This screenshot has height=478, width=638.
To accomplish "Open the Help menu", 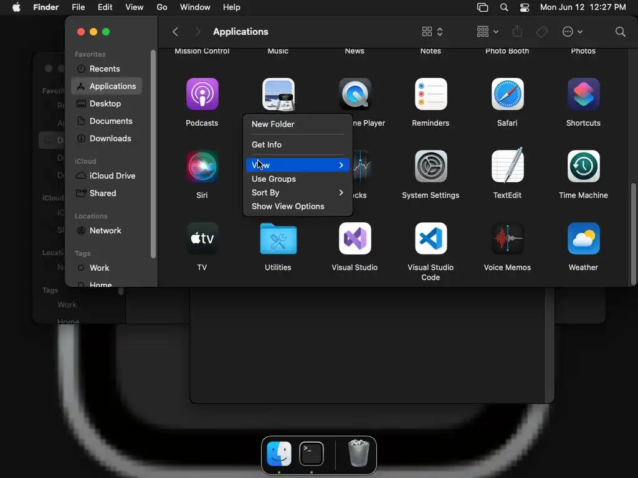I will pos(232,7).
